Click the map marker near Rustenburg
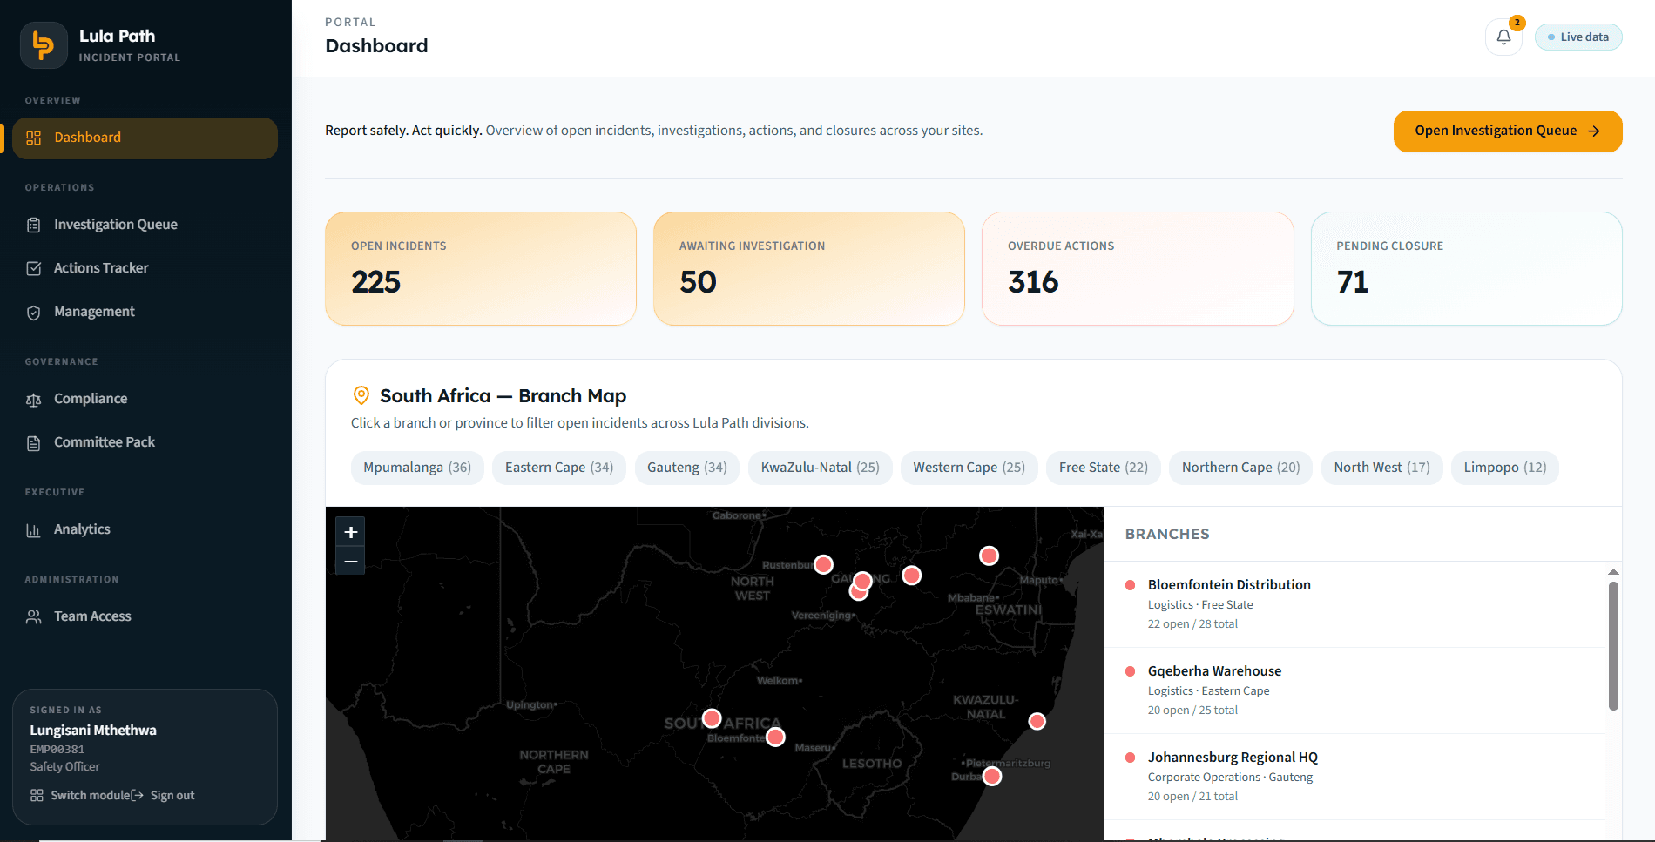 point(823,564)
